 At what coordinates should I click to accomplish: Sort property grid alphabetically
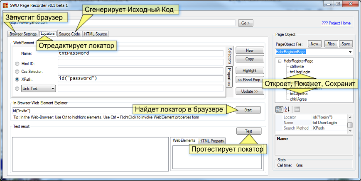pos(287,109)
